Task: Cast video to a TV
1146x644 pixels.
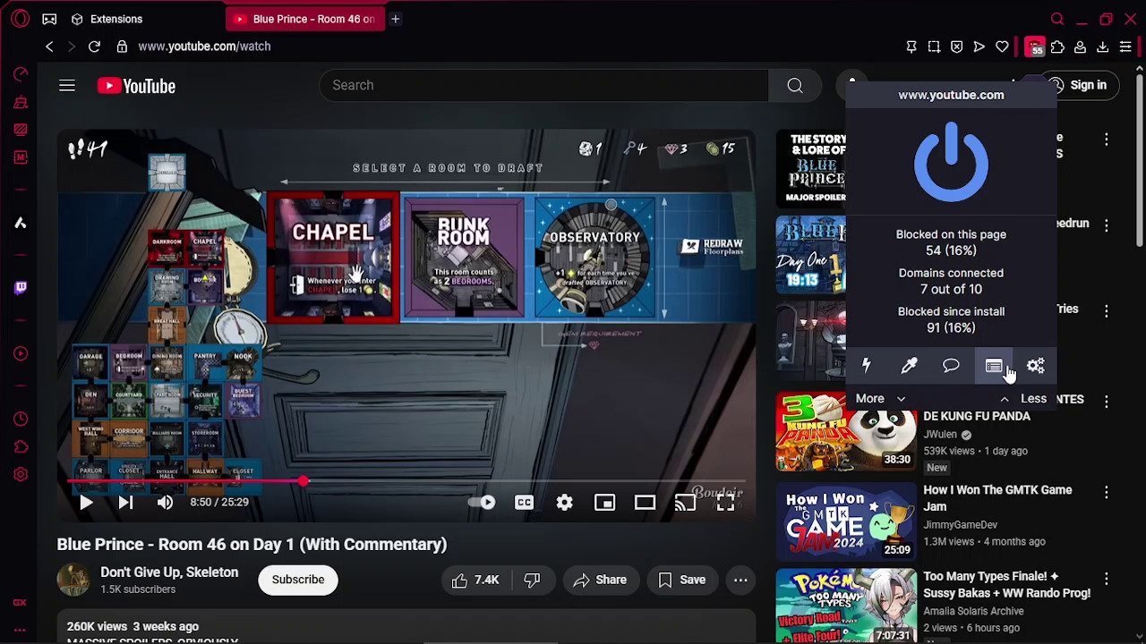Action: [x=685, y=503]
